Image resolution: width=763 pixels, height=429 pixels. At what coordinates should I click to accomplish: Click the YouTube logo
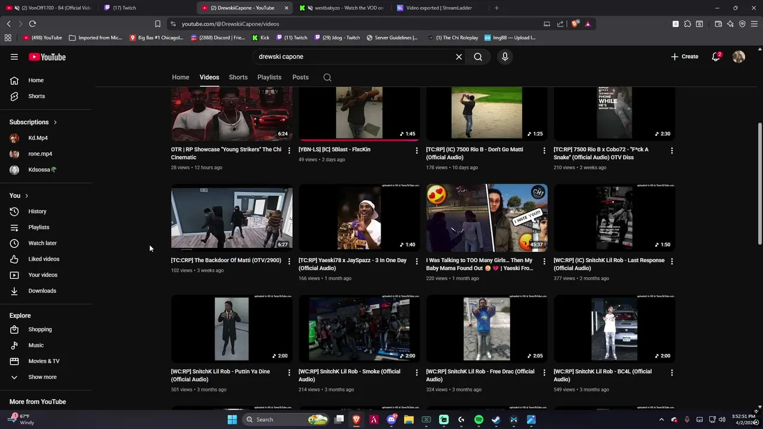coord(47,57)
